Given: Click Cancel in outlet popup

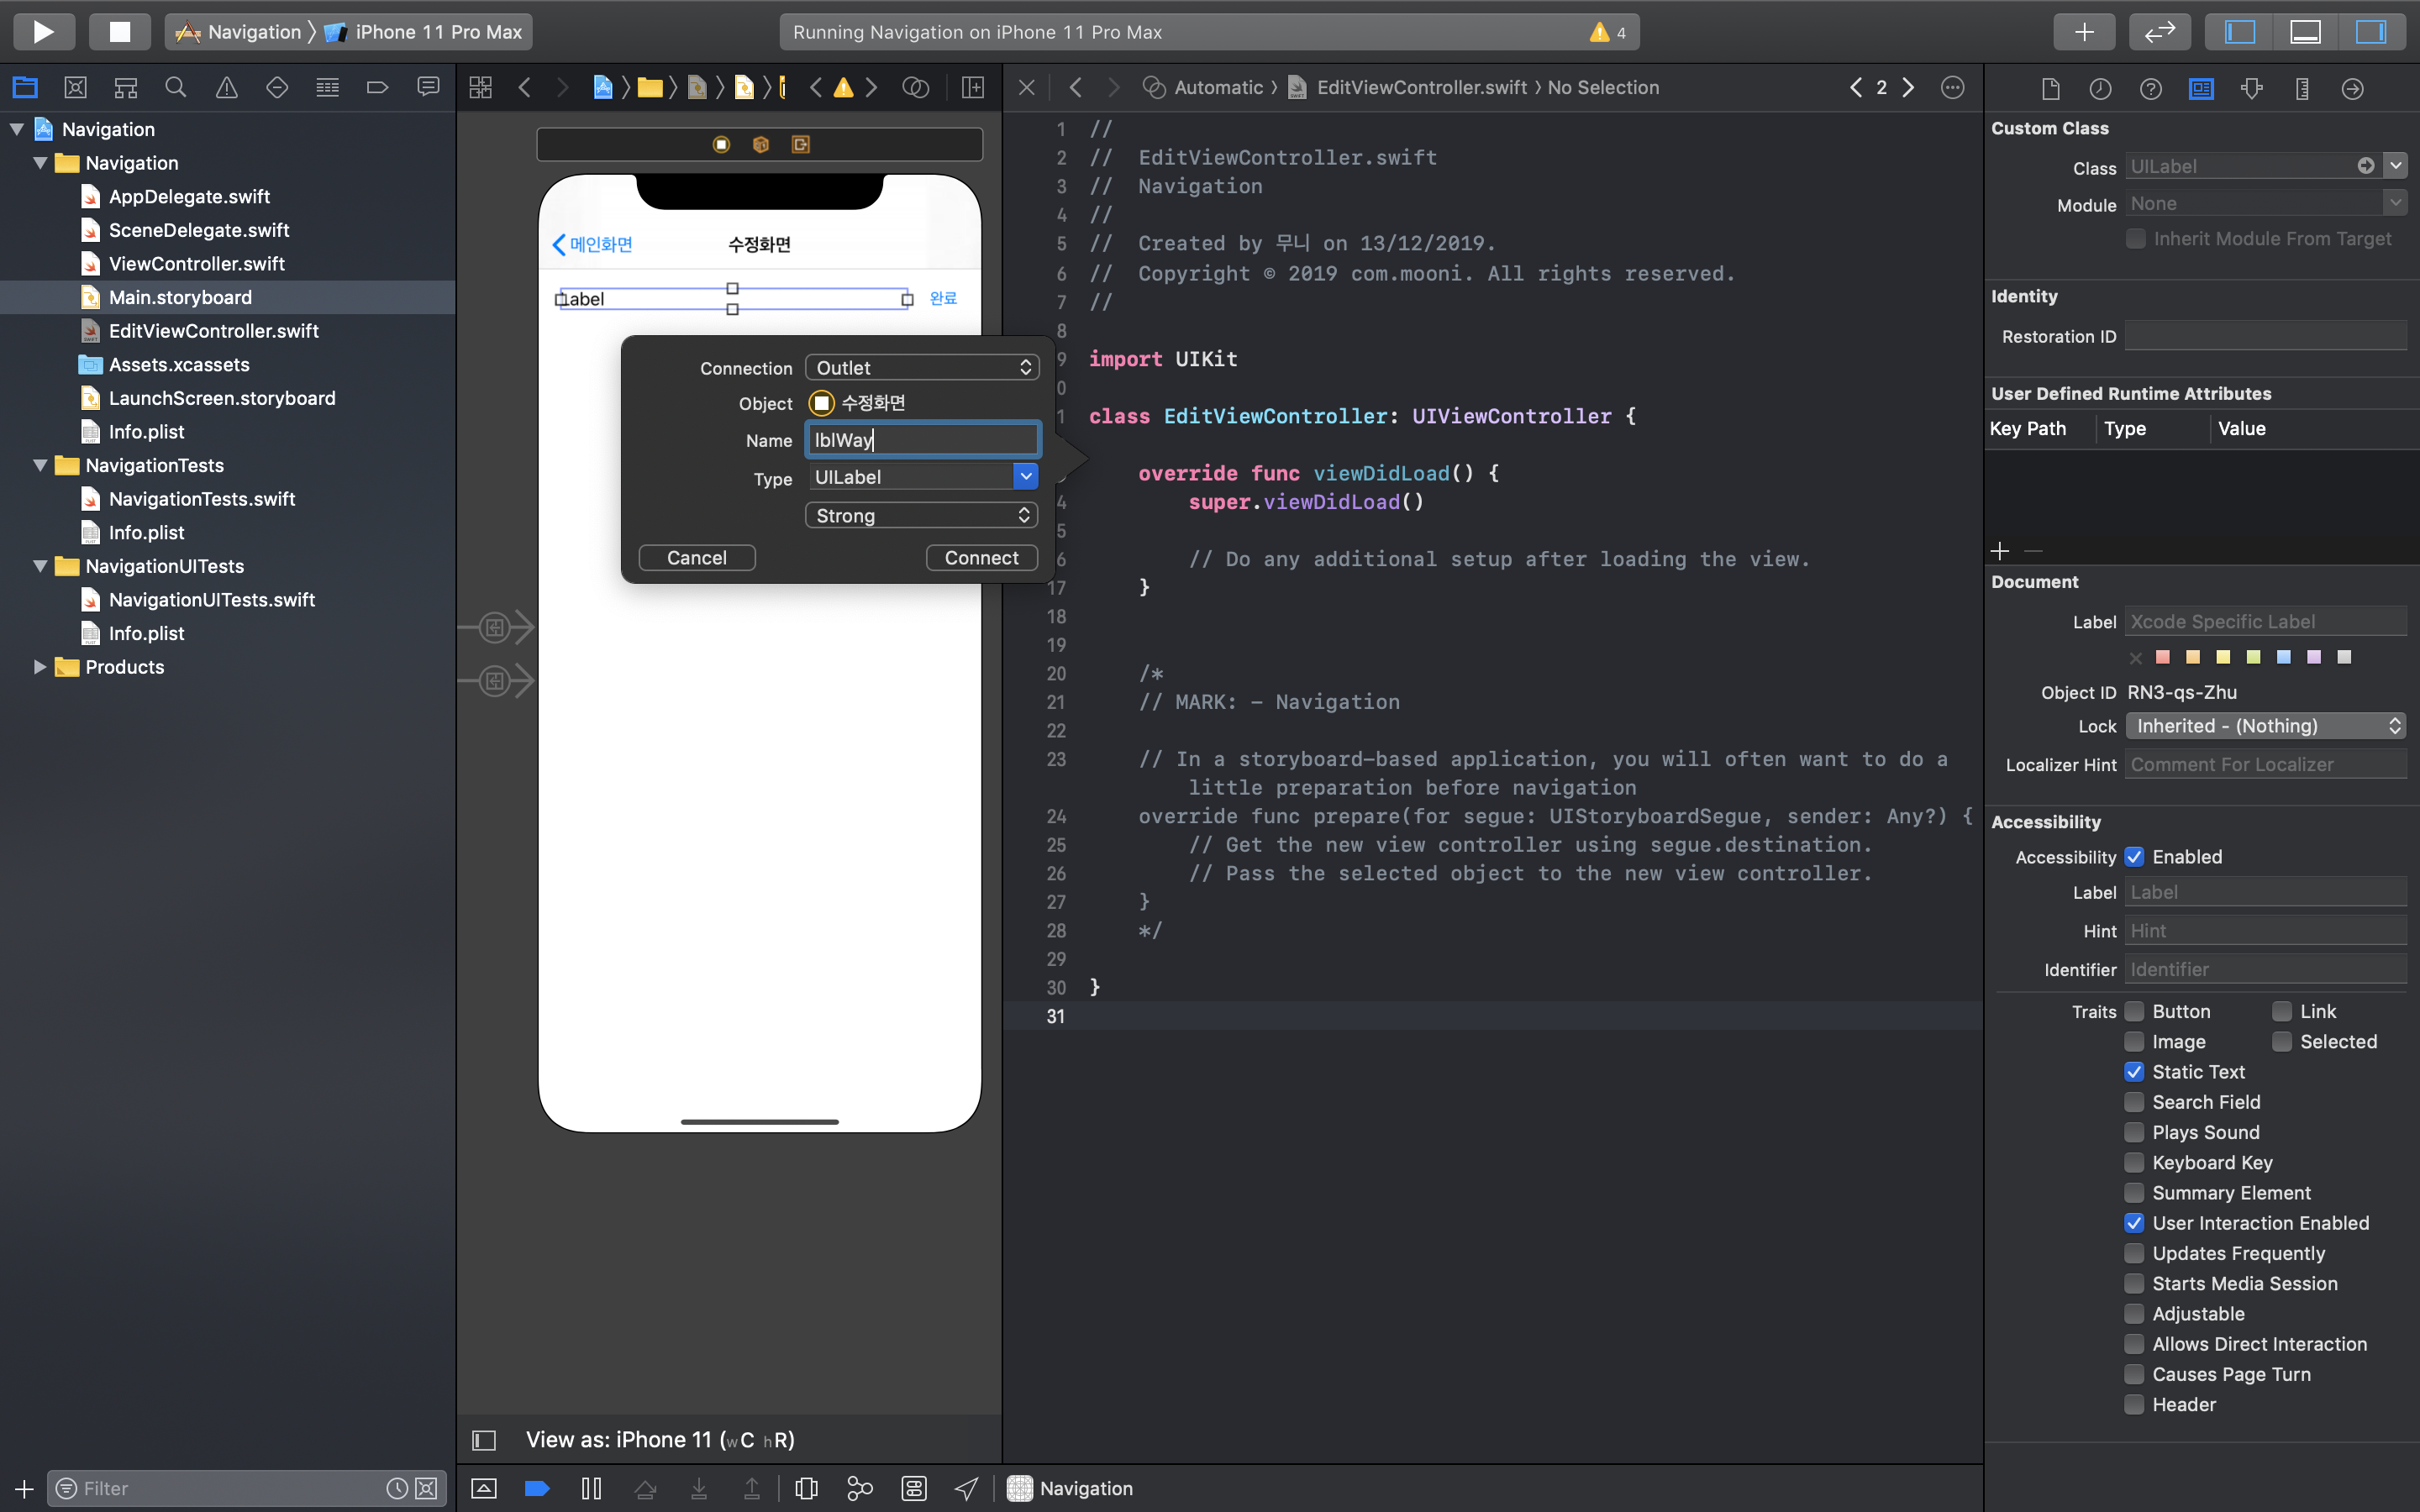Looking at the screenshot, I should coord(696,558).
